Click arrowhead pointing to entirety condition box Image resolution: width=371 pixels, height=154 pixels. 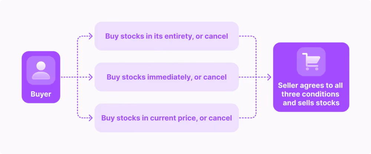tap(91, 36)
